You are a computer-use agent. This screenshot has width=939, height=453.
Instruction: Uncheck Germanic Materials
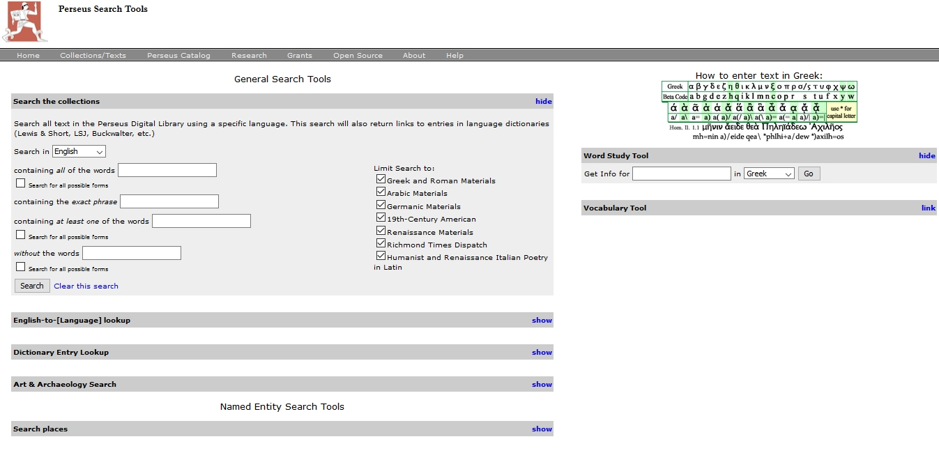coord(381,205)
